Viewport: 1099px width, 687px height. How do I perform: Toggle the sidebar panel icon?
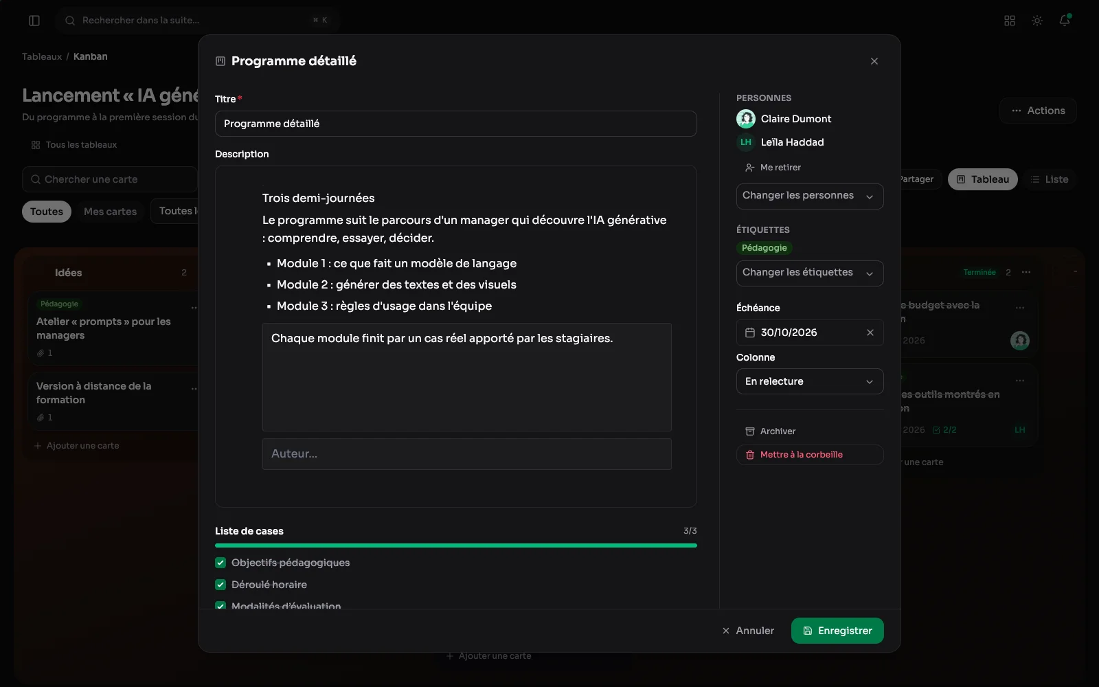click(34, 21)
